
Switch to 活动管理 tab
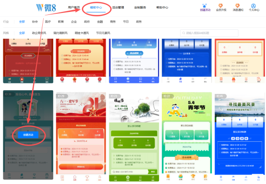pos(118,8)
